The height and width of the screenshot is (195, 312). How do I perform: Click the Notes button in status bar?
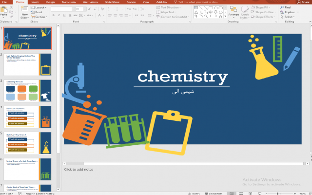tap(194, 194)
